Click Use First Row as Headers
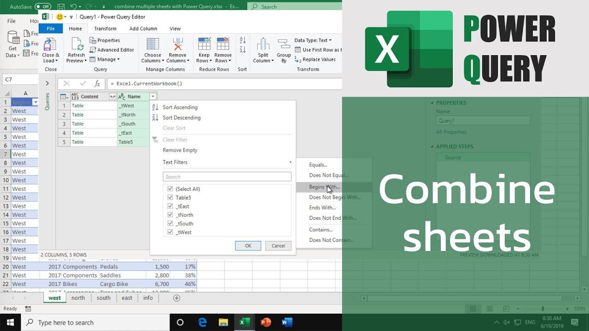 point(318,50)
